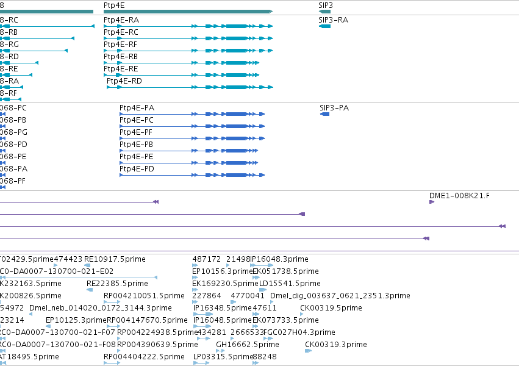Image resolution: width=519 pixels, height=366 pixels.
Task: Select transcript label SIP3-RA
Action: (334, 20)
